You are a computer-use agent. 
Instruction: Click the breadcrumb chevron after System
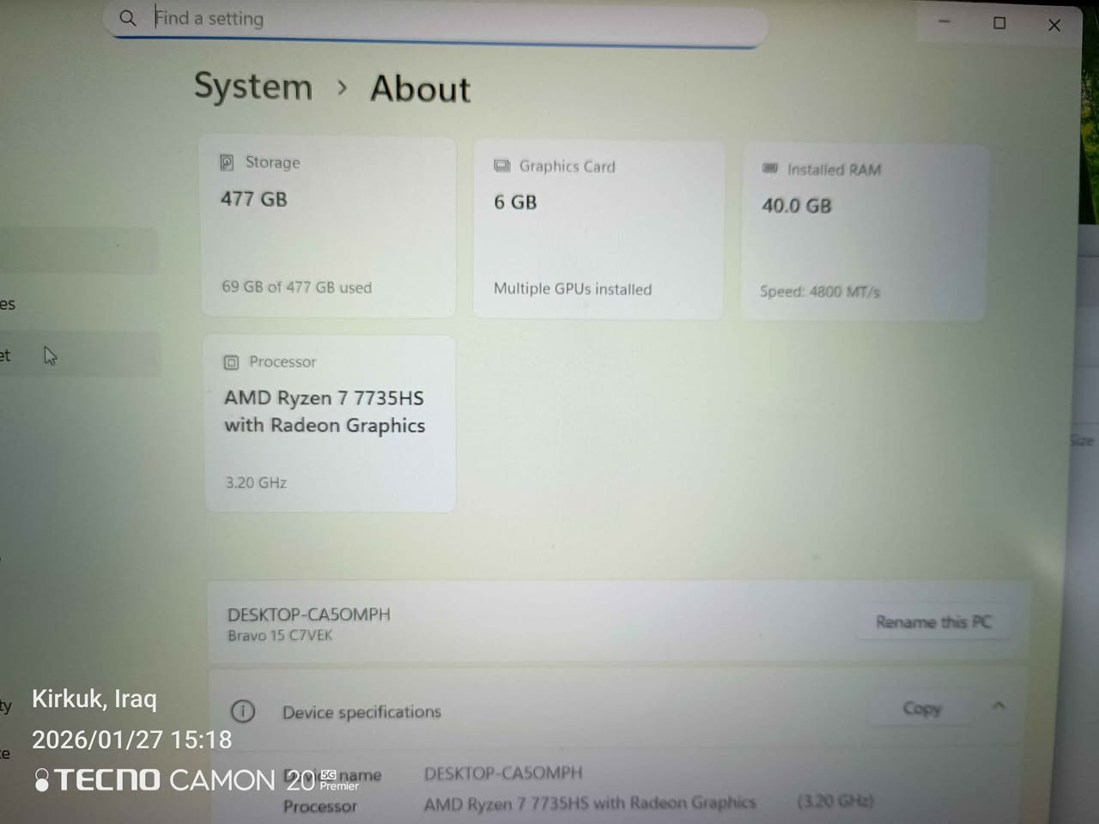click(343, 88)
